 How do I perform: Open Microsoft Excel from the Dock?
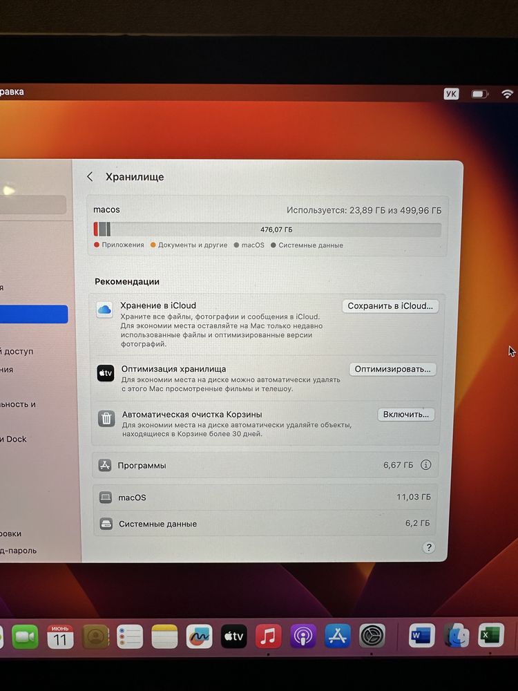(x=491, y=635)
